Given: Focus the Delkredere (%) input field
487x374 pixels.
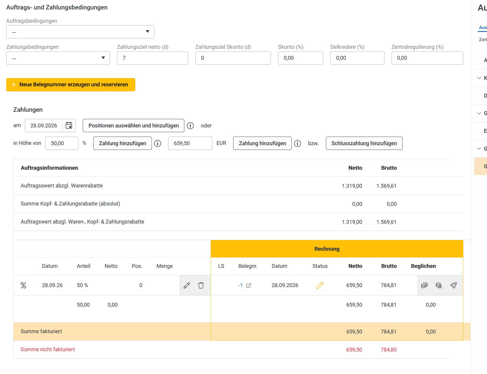Looking at the screenshot, I should coord(357,58).
